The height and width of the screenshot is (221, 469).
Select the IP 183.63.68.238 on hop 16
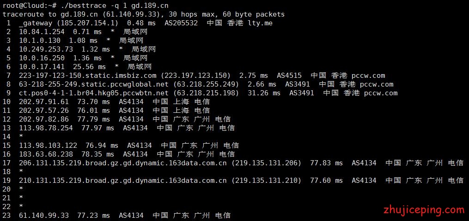click(x=46, y=154)
